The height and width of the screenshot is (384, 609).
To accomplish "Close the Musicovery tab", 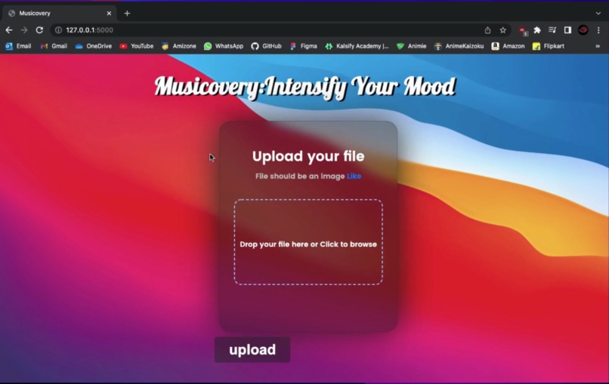I will click(109, 13).
